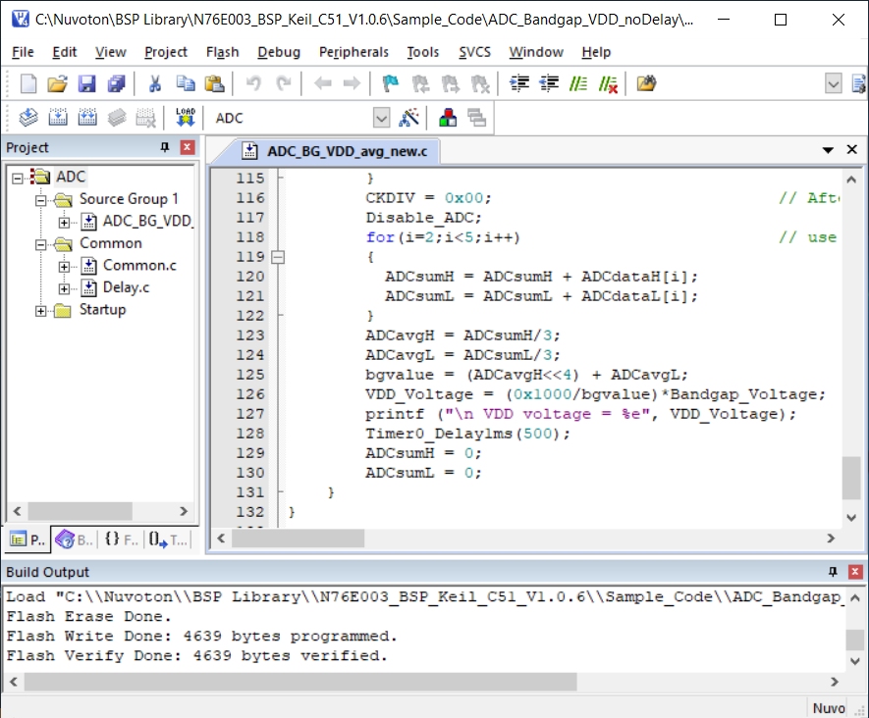Screen dimensions: 869x718
Task: Open the Peripherals menu
Action: pos(353,52)
